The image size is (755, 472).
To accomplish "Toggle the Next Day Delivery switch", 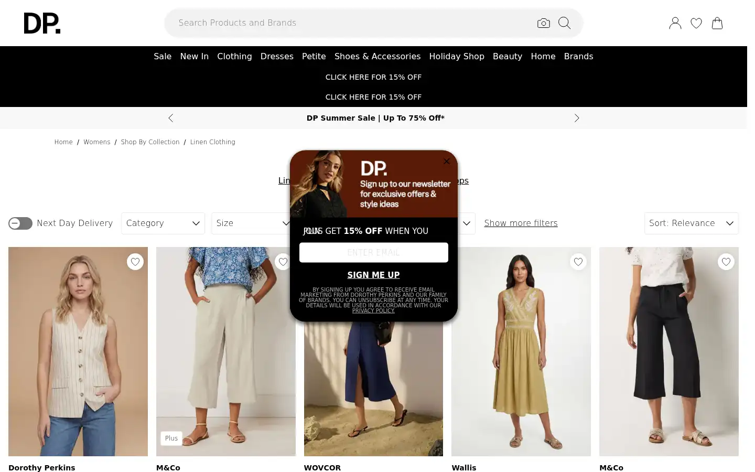I will pyautogui.click(x=20, y=223).
